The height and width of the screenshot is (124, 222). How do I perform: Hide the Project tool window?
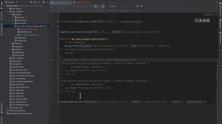[x=47, y=2]
